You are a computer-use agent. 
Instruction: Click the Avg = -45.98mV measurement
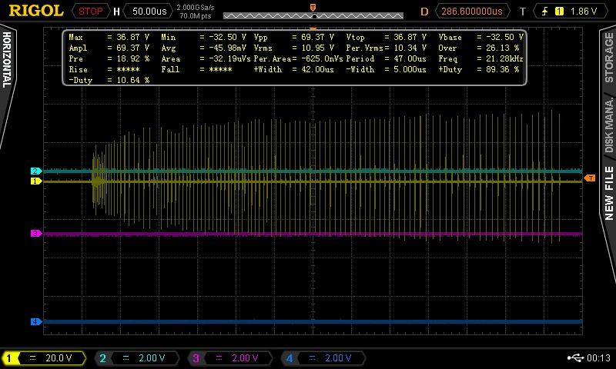click(203, 48)
